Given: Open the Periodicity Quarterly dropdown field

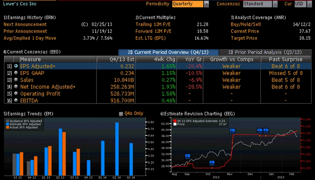Looking at the screenshot, I should (x=188, y=4).
